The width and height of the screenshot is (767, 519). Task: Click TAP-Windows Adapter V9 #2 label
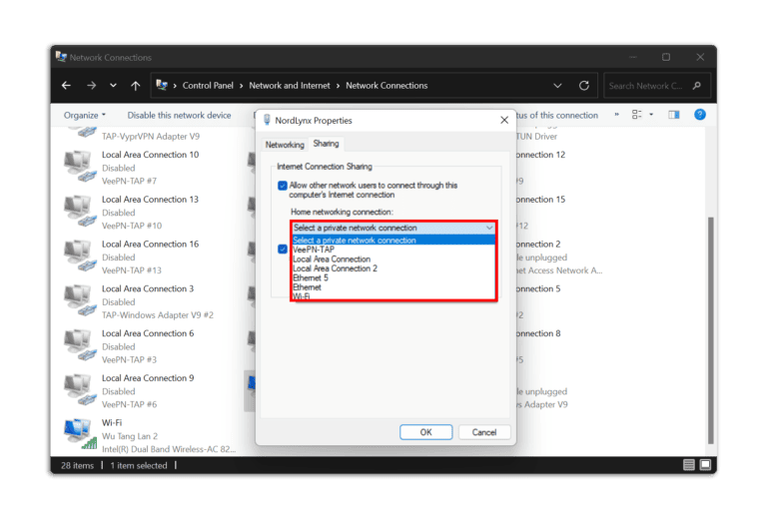click(x=158, y=315)
